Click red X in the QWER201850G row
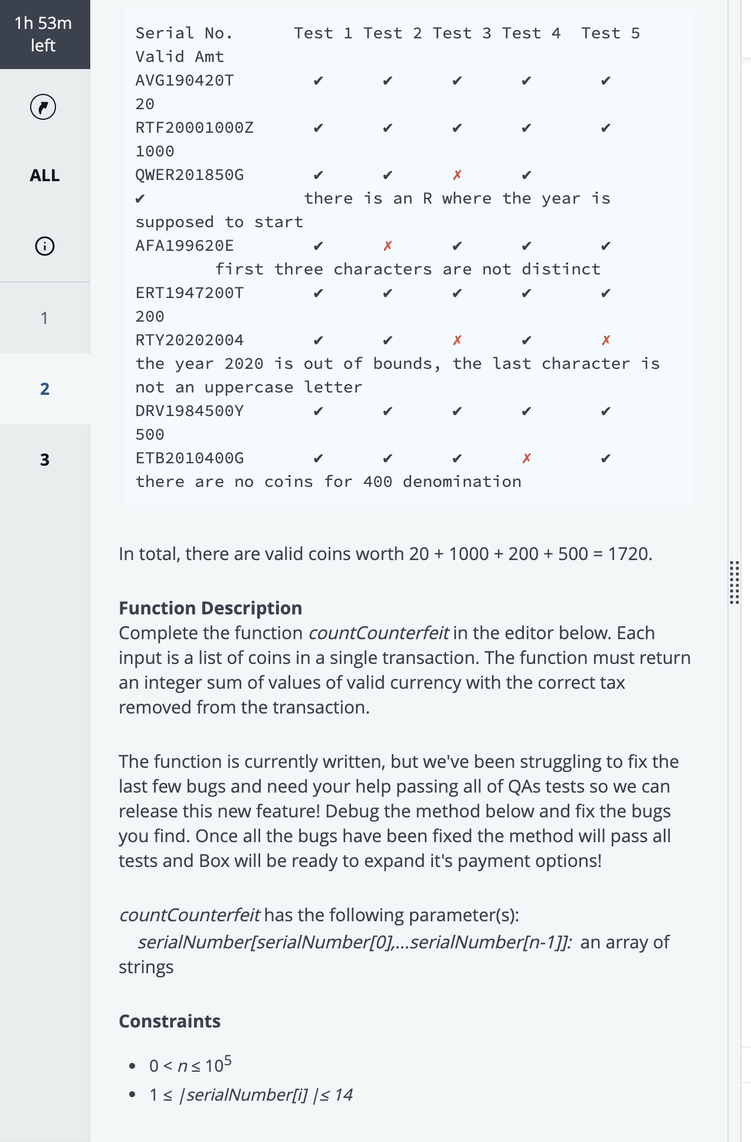Viewport: 751px width, 1142px height. 457,175
